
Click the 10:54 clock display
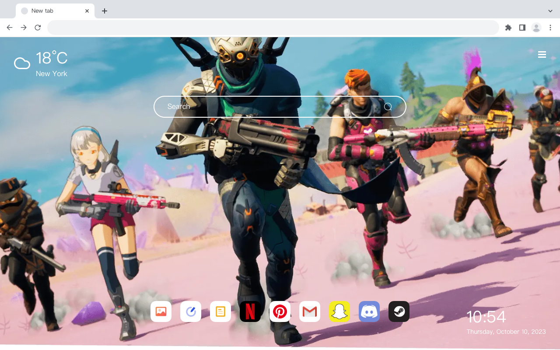tap(486, 317)
